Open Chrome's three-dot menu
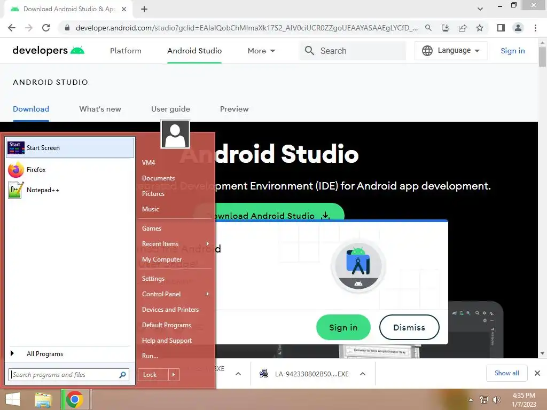Screen dimensions: 547x410 point(535,28)
